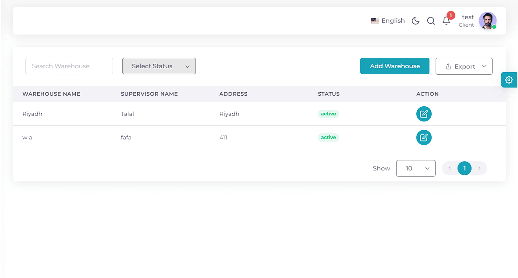518x278 pixels.
Task: Click the test Client profile name
Action: (466, 21)
